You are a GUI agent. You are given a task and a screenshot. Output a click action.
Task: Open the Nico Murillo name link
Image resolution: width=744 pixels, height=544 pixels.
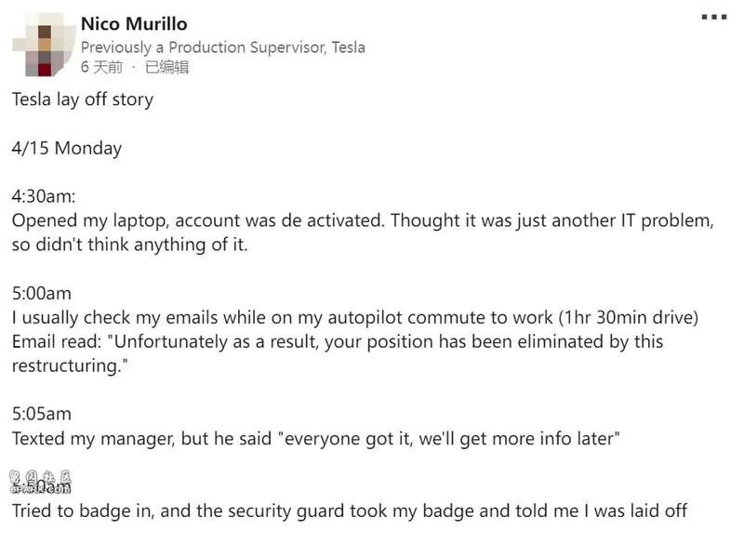134,24
